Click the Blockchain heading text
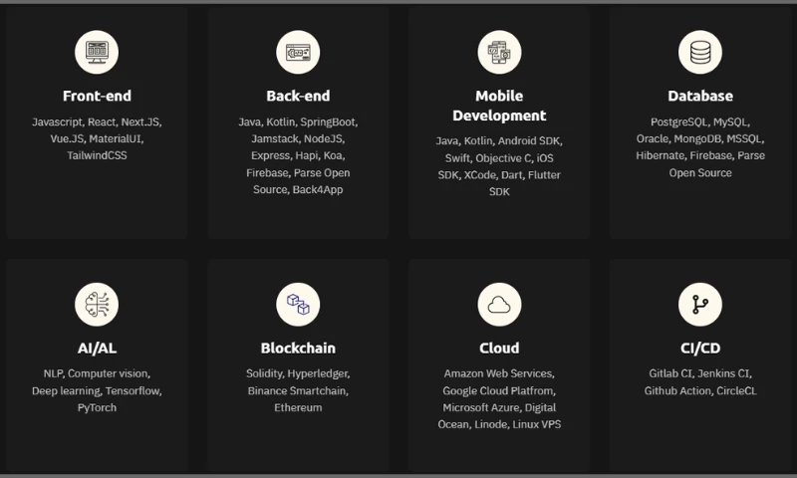Screen dimensions: 797x478 [298, 349]
